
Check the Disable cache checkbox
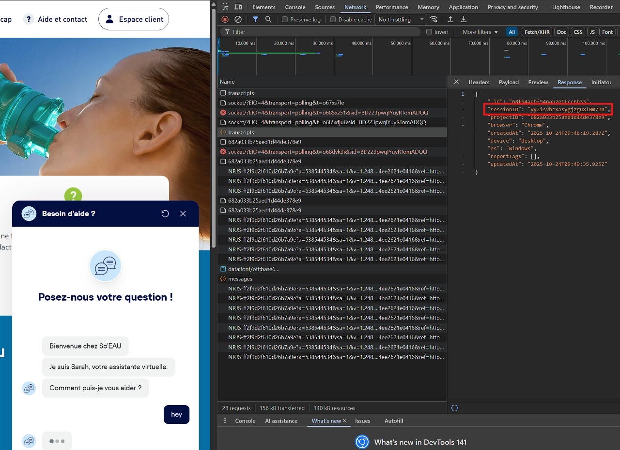pos(333,19)
